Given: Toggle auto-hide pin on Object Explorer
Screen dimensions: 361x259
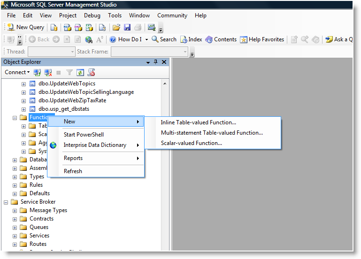Looking at the screenshot, I should 156,62.
